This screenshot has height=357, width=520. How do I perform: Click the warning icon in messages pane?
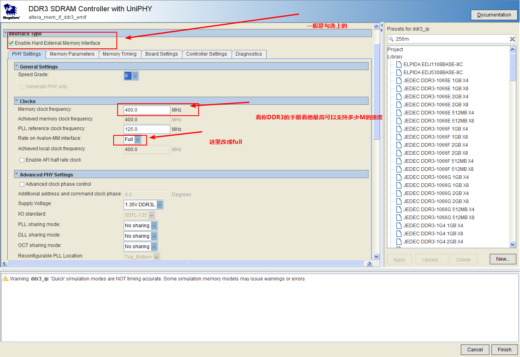coord(5,278)
